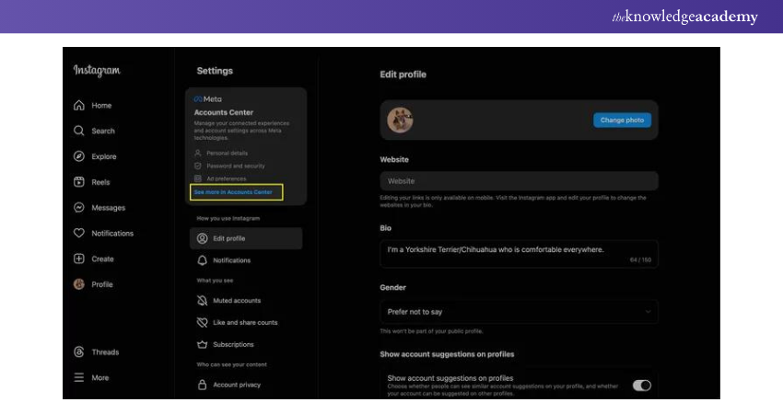
Task: Click the Muted accounts crossed-bell icon
Action: point(203,300)
